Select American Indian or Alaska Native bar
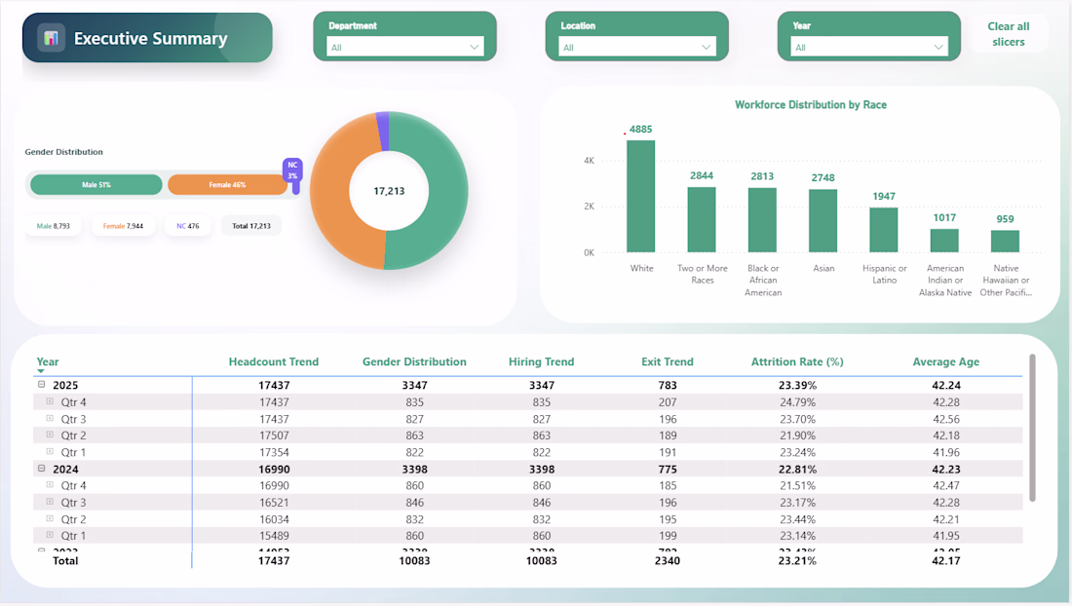The width and height of the screenshot is (1072, 606). [944, 242]
